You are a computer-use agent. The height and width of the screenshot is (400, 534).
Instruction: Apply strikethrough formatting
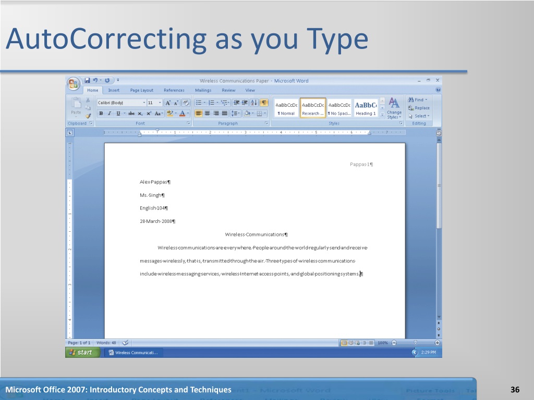[x=131, y=113]
